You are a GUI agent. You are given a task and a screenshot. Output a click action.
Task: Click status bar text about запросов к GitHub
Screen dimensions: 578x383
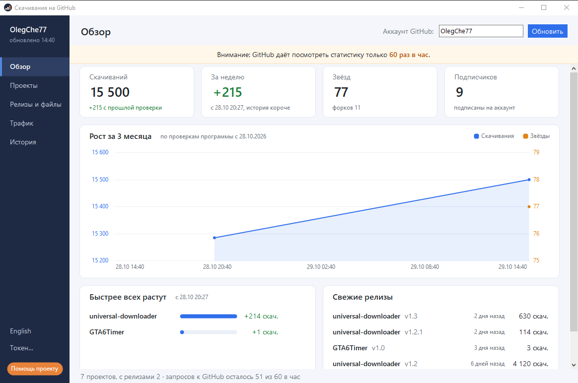233,377
